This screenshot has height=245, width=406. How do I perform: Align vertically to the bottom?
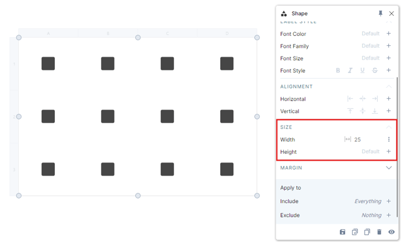point(375,111)
